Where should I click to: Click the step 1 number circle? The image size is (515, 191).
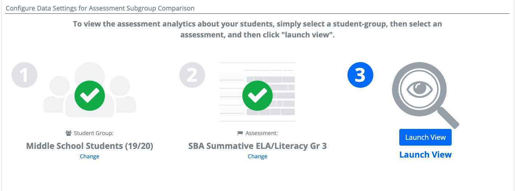tap(24, 76)
